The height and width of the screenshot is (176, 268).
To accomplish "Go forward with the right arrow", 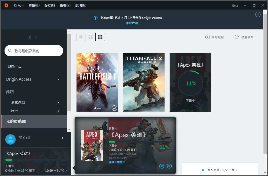I will [36, 37].
